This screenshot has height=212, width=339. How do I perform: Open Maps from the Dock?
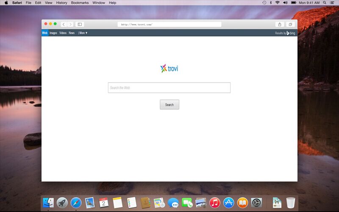[159, 203]
